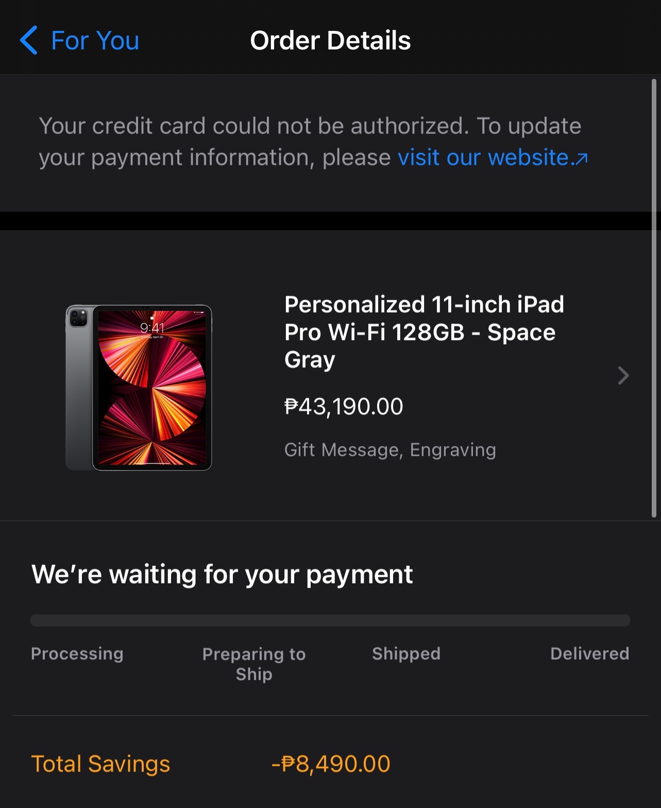Select the Processing status step
The width and height of the screenshot is (661, 808).
point(77,654)
